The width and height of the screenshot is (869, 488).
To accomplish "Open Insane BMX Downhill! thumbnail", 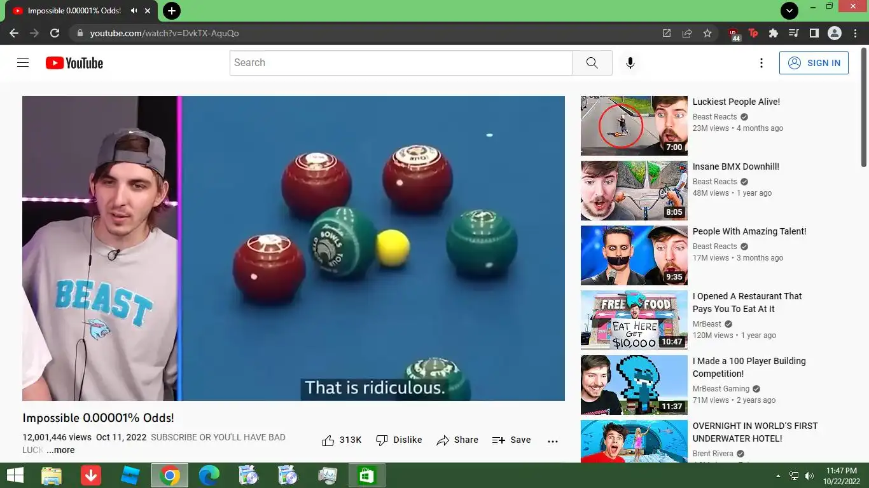I will point(634,191).
